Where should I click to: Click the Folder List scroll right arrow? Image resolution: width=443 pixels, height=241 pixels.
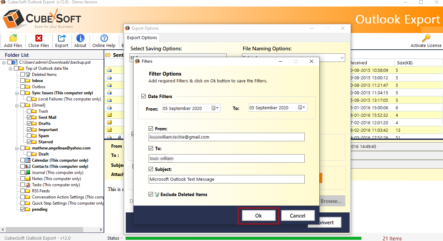click(x=101, y=230)
